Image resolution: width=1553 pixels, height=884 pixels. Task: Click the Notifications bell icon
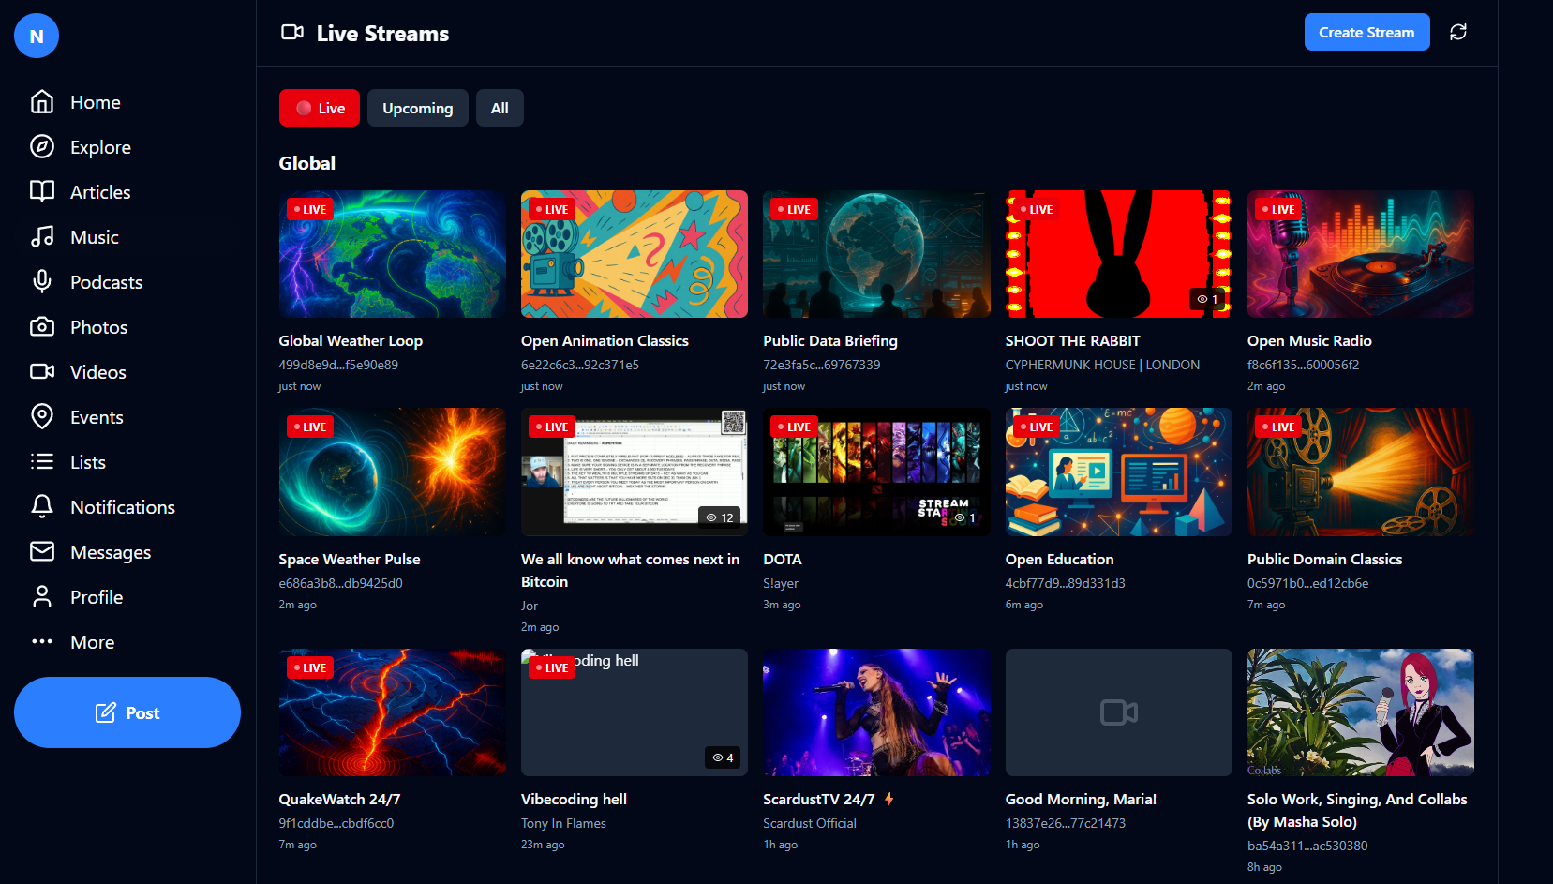[42, 507]
